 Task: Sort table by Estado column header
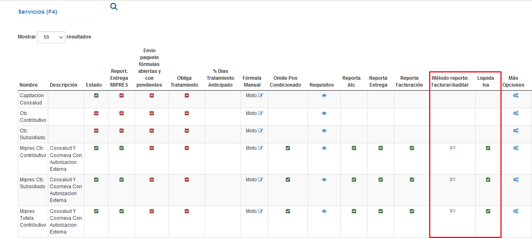pyautogui.click(x=94, y=85)
